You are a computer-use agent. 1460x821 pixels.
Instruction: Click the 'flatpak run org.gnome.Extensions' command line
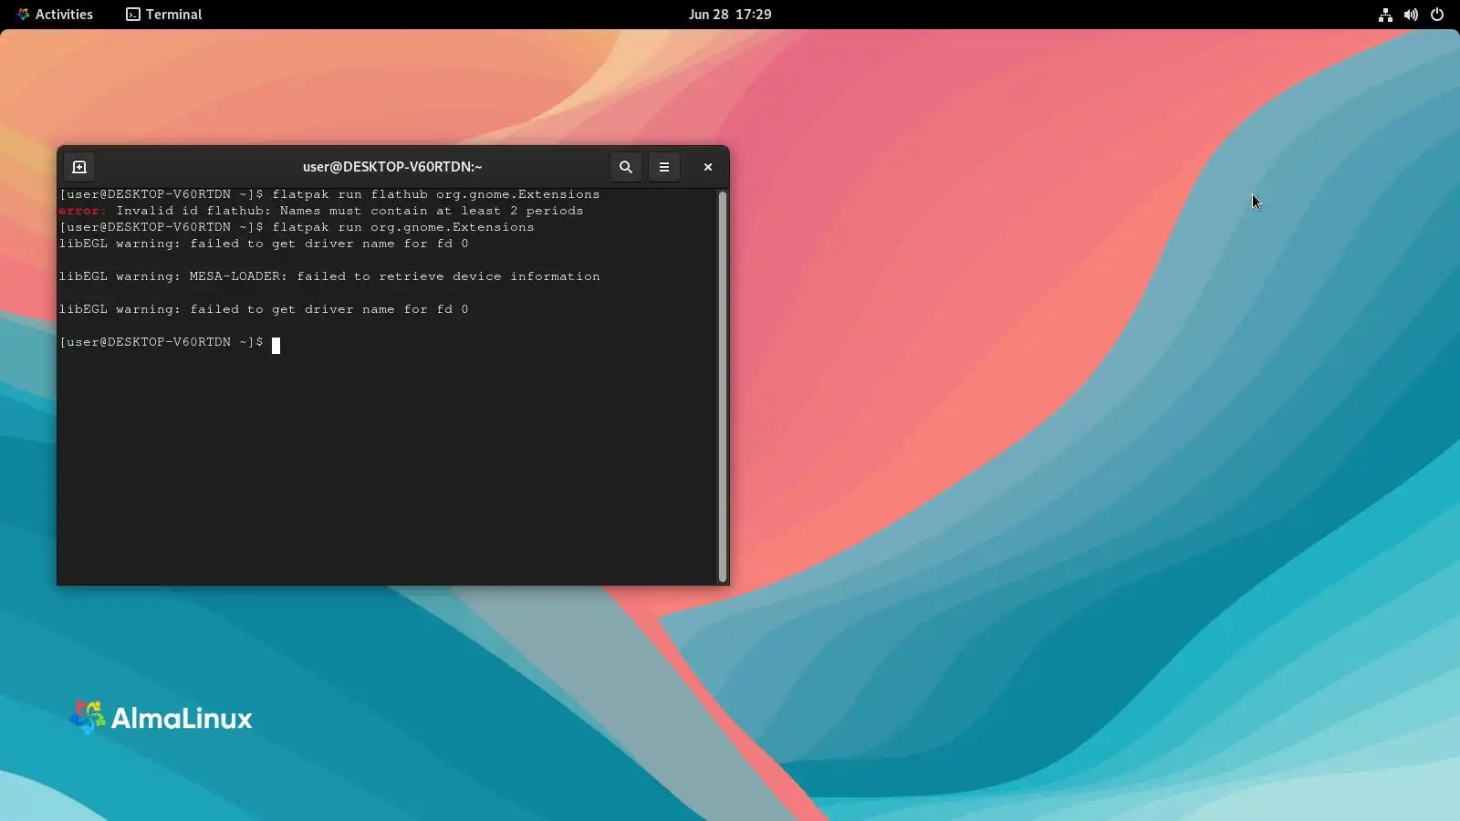point(403,227)
